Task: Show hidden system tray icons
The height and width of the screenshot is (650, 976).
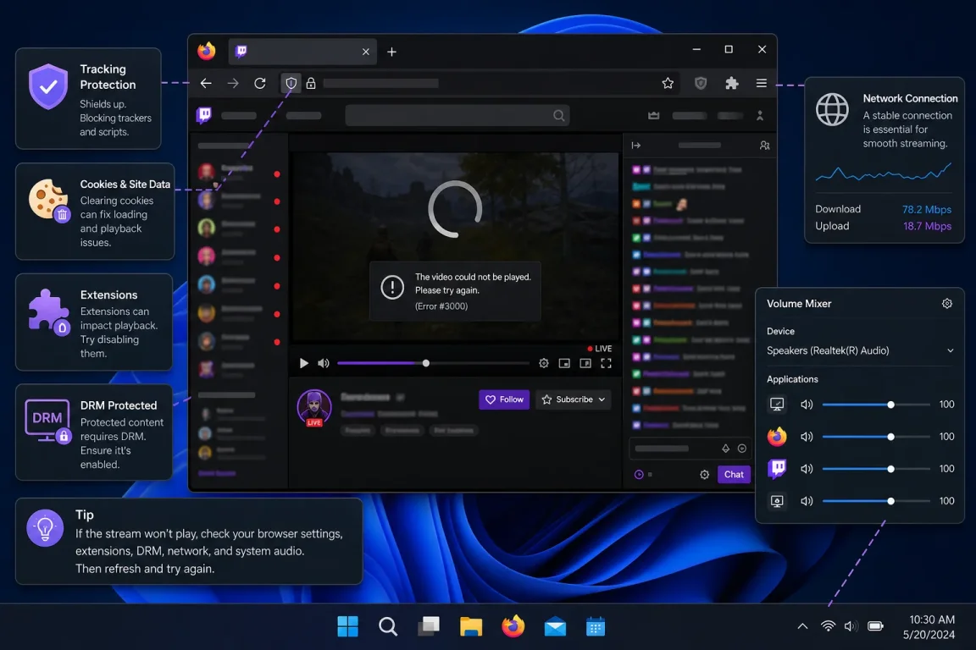Action: [x=803, y=626]
